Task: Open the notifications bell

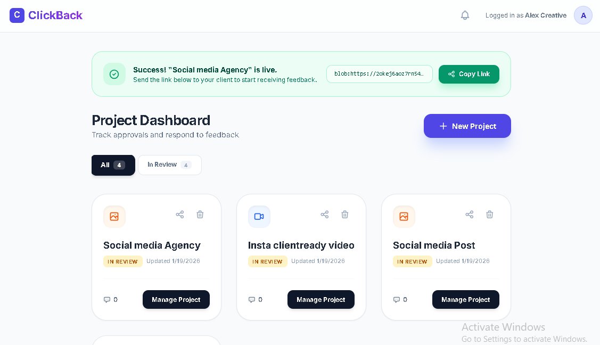Action: coord(465,15)
